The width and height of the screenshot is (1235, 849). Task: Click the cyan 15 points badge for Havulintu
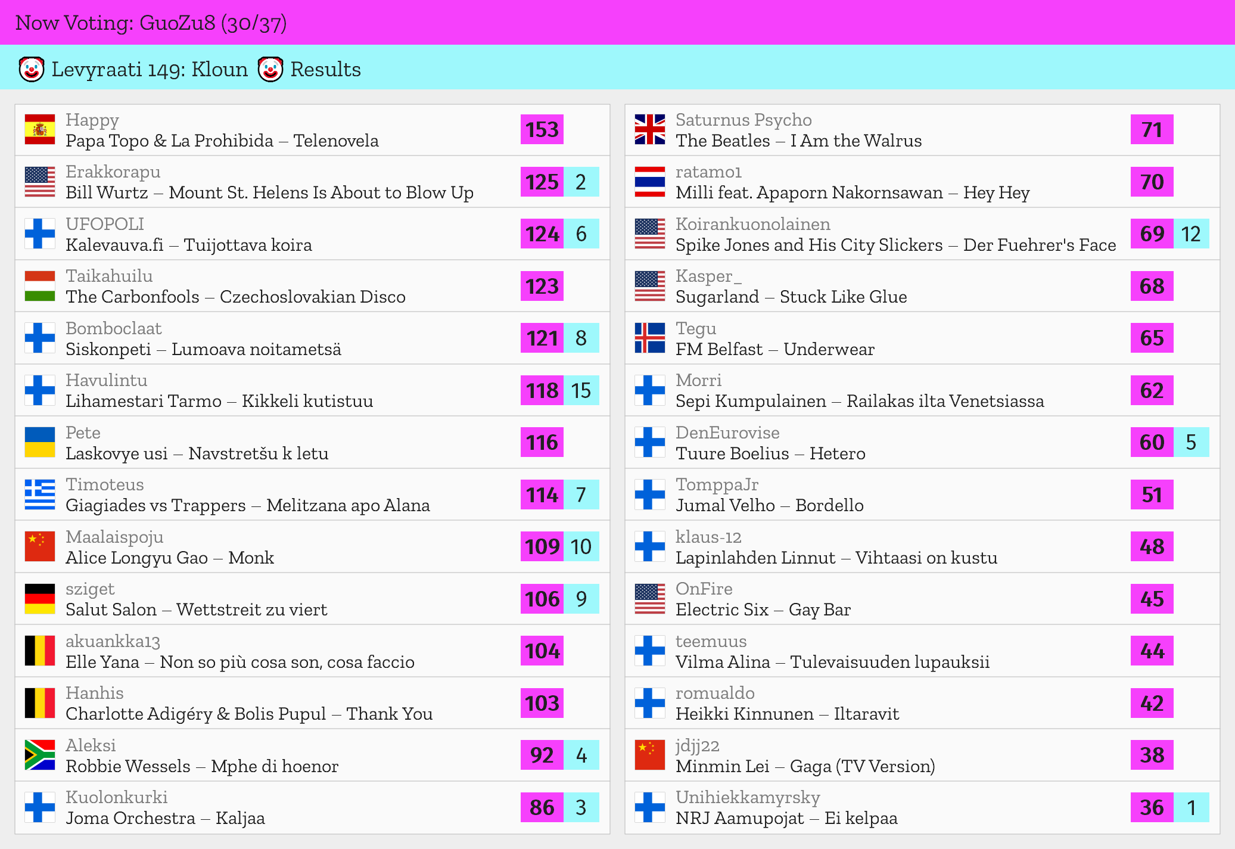click(581, 390)
